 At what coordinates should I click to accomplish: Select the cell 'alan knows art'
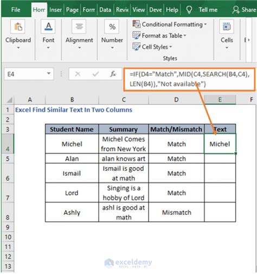[124, 158]
